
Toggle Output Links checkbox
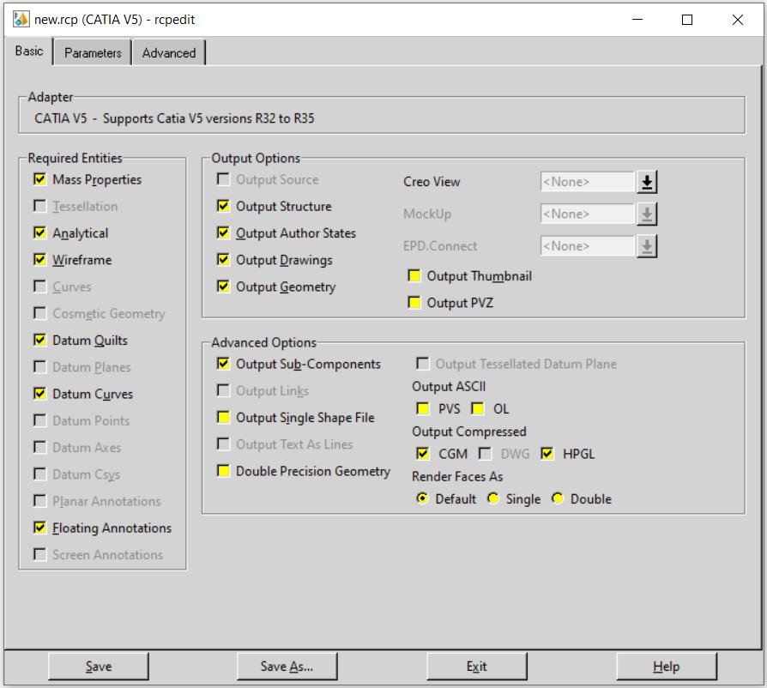[x=223, y=390]
